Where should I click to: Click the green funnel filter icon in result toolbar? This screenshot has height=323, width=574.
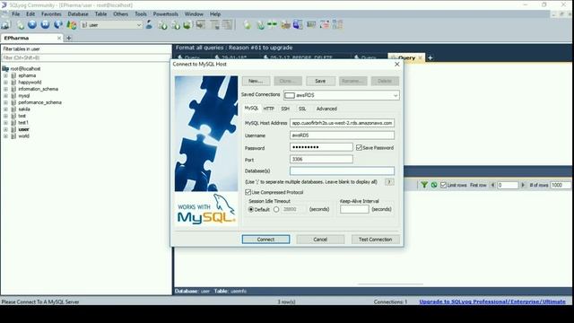tap(424, 185)
